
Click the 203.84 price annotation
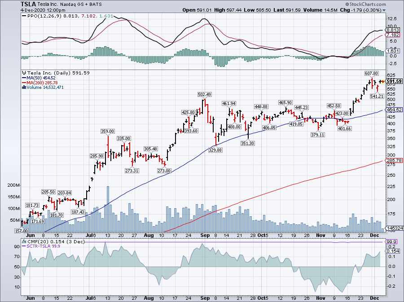[x=64, y=193]
